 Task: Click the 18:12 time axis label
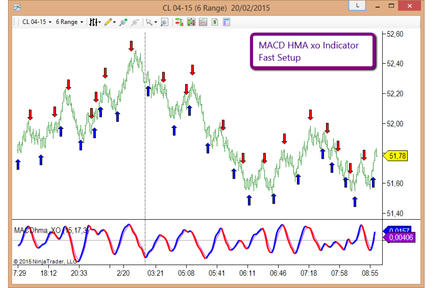tap(49, 273)
